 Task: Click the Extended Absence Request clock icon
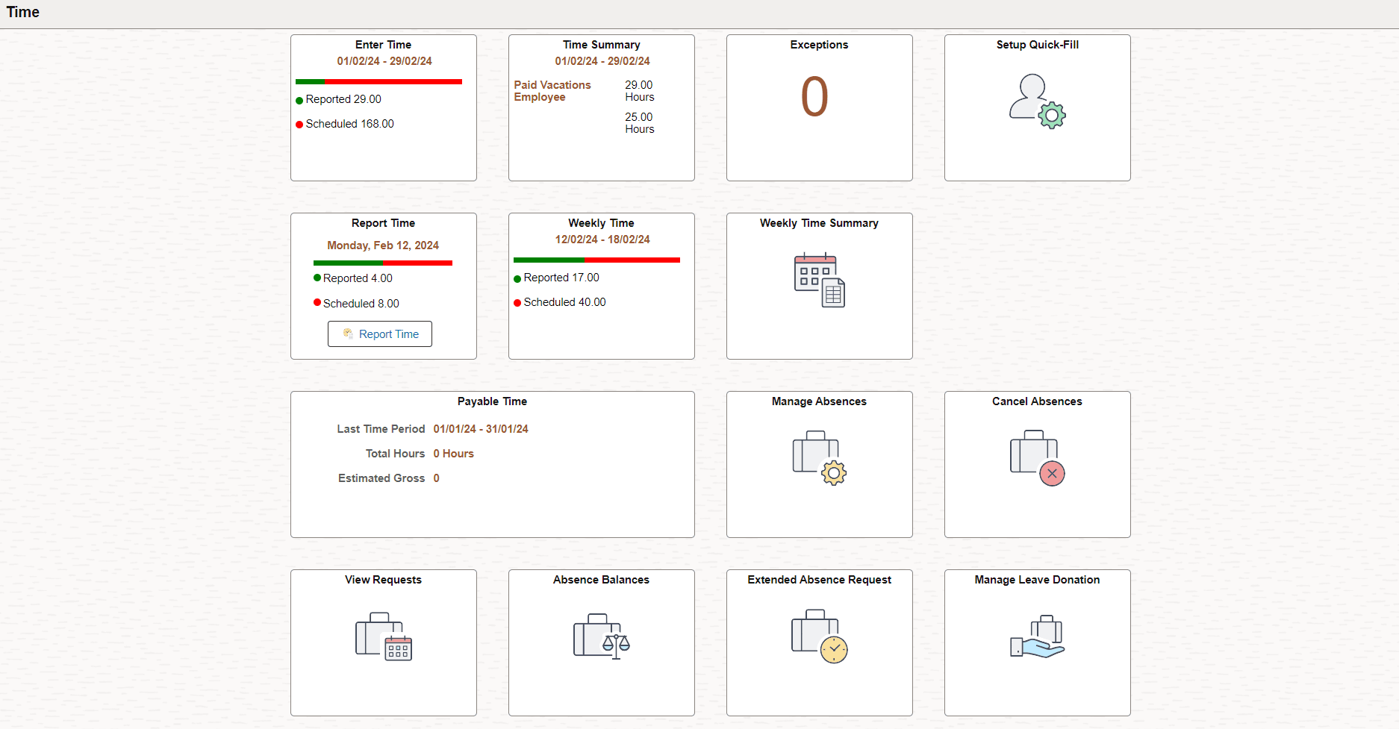pos(819,636)
